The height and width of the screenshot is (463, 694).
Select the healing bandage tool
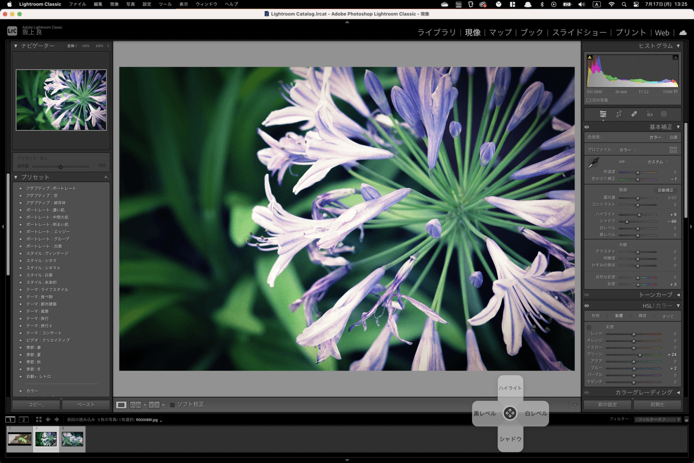point(634,114)
